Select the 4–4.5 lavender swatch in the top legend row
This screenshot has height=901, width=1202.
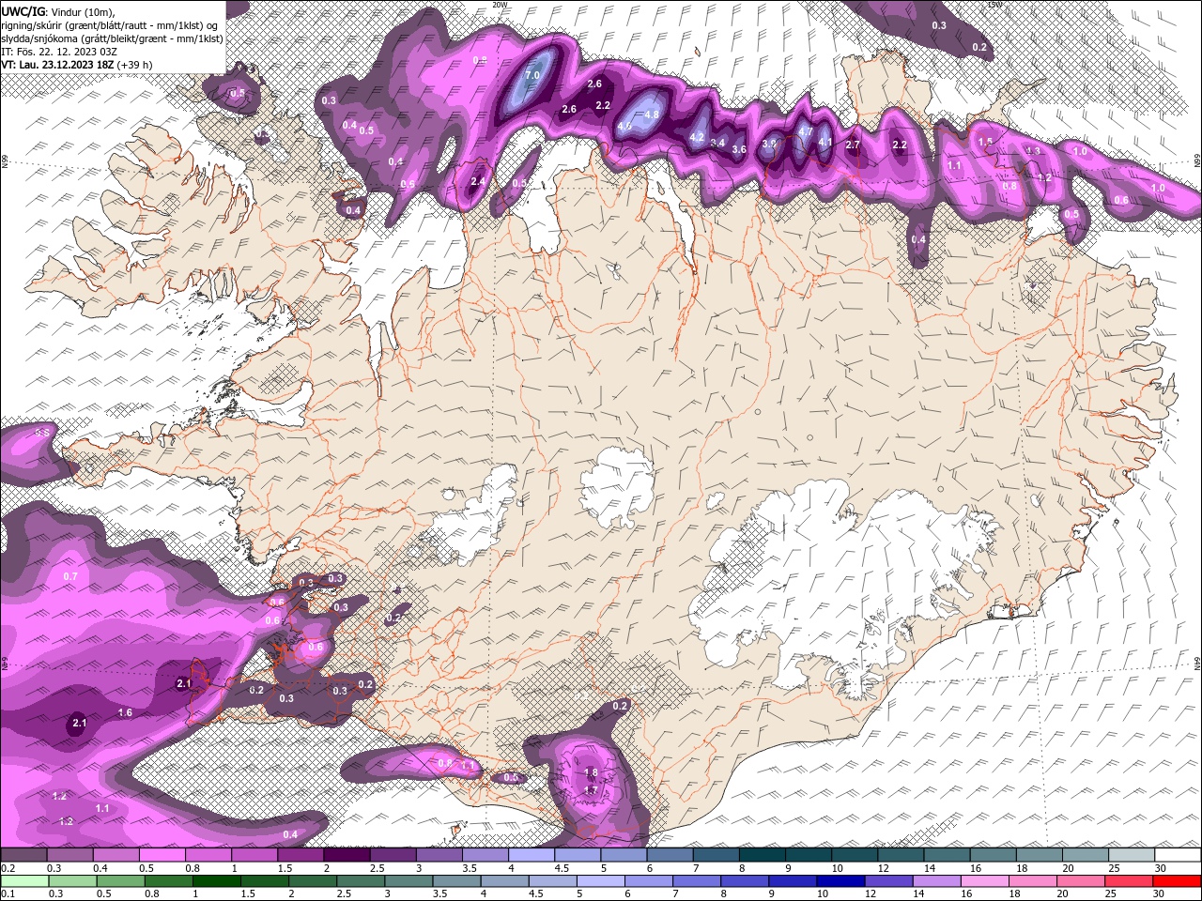tap(532, 855)
